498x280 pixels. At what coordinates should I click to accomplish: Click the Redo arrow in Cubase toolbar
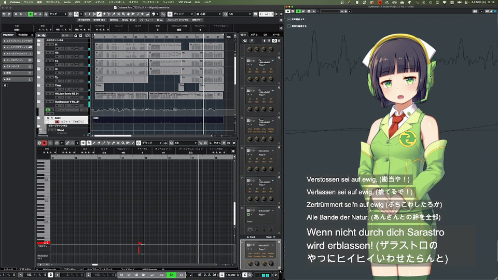click(9, 14)
